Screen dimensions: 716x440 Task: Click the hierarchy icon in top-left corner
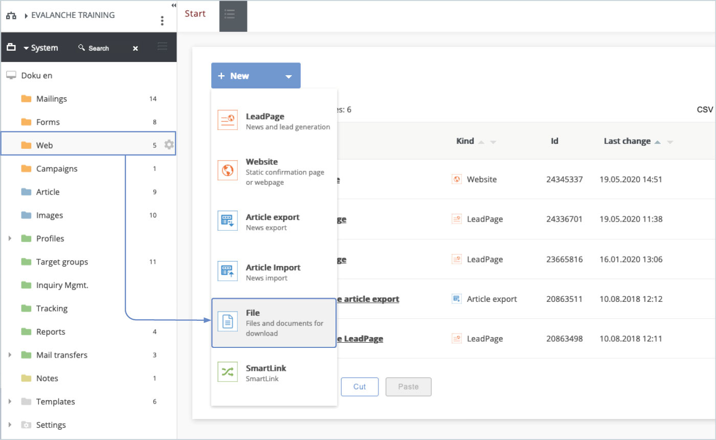pyautogui.click(x=11, y=15)
